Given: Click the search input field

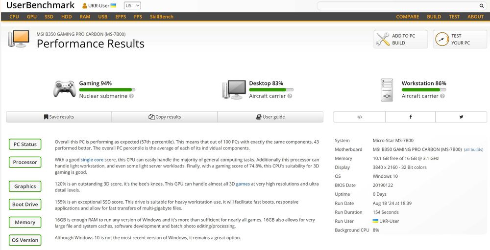Looking at the screenshot, I should pyautogui.click(x=398, y=5).
